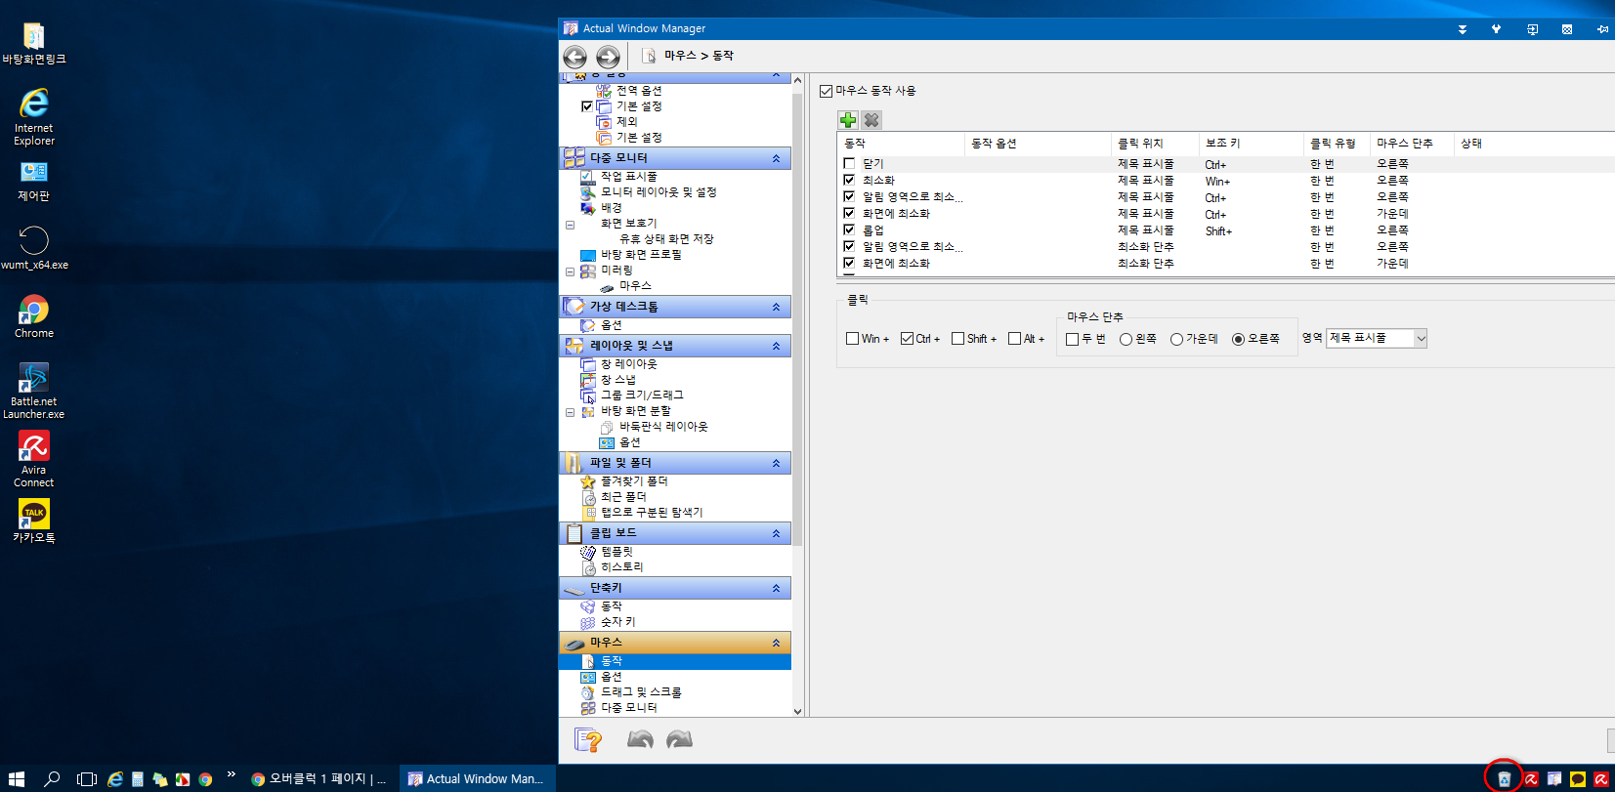This screenshot has width=1615, height=792.
Task: Select the 가운데 mouse button radio
Action: (1176, 339)
